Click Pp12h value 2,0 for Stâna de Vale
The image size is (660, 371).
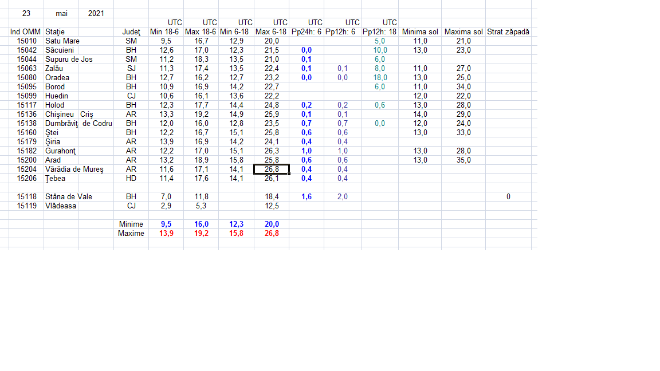(343, 196)
